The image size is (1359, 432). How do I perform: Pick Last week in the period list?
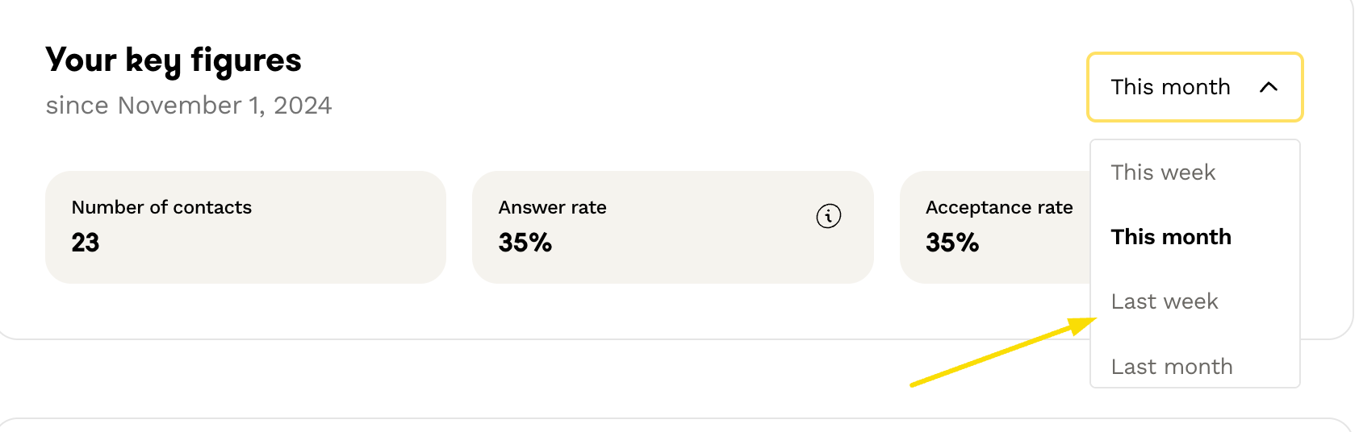point(1165,301)
